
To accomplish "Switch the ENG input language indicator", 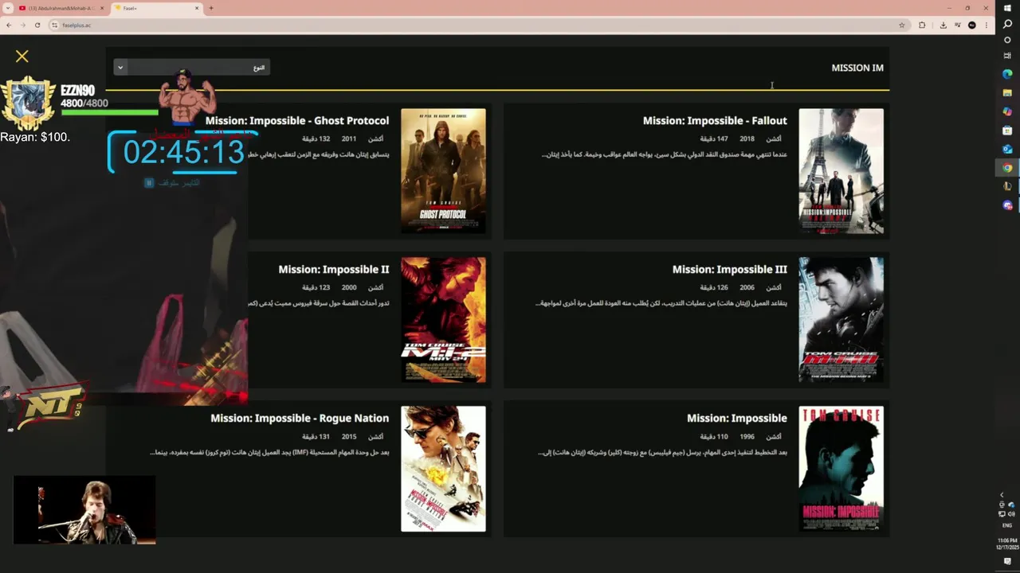I will [x=1007, y=525].
